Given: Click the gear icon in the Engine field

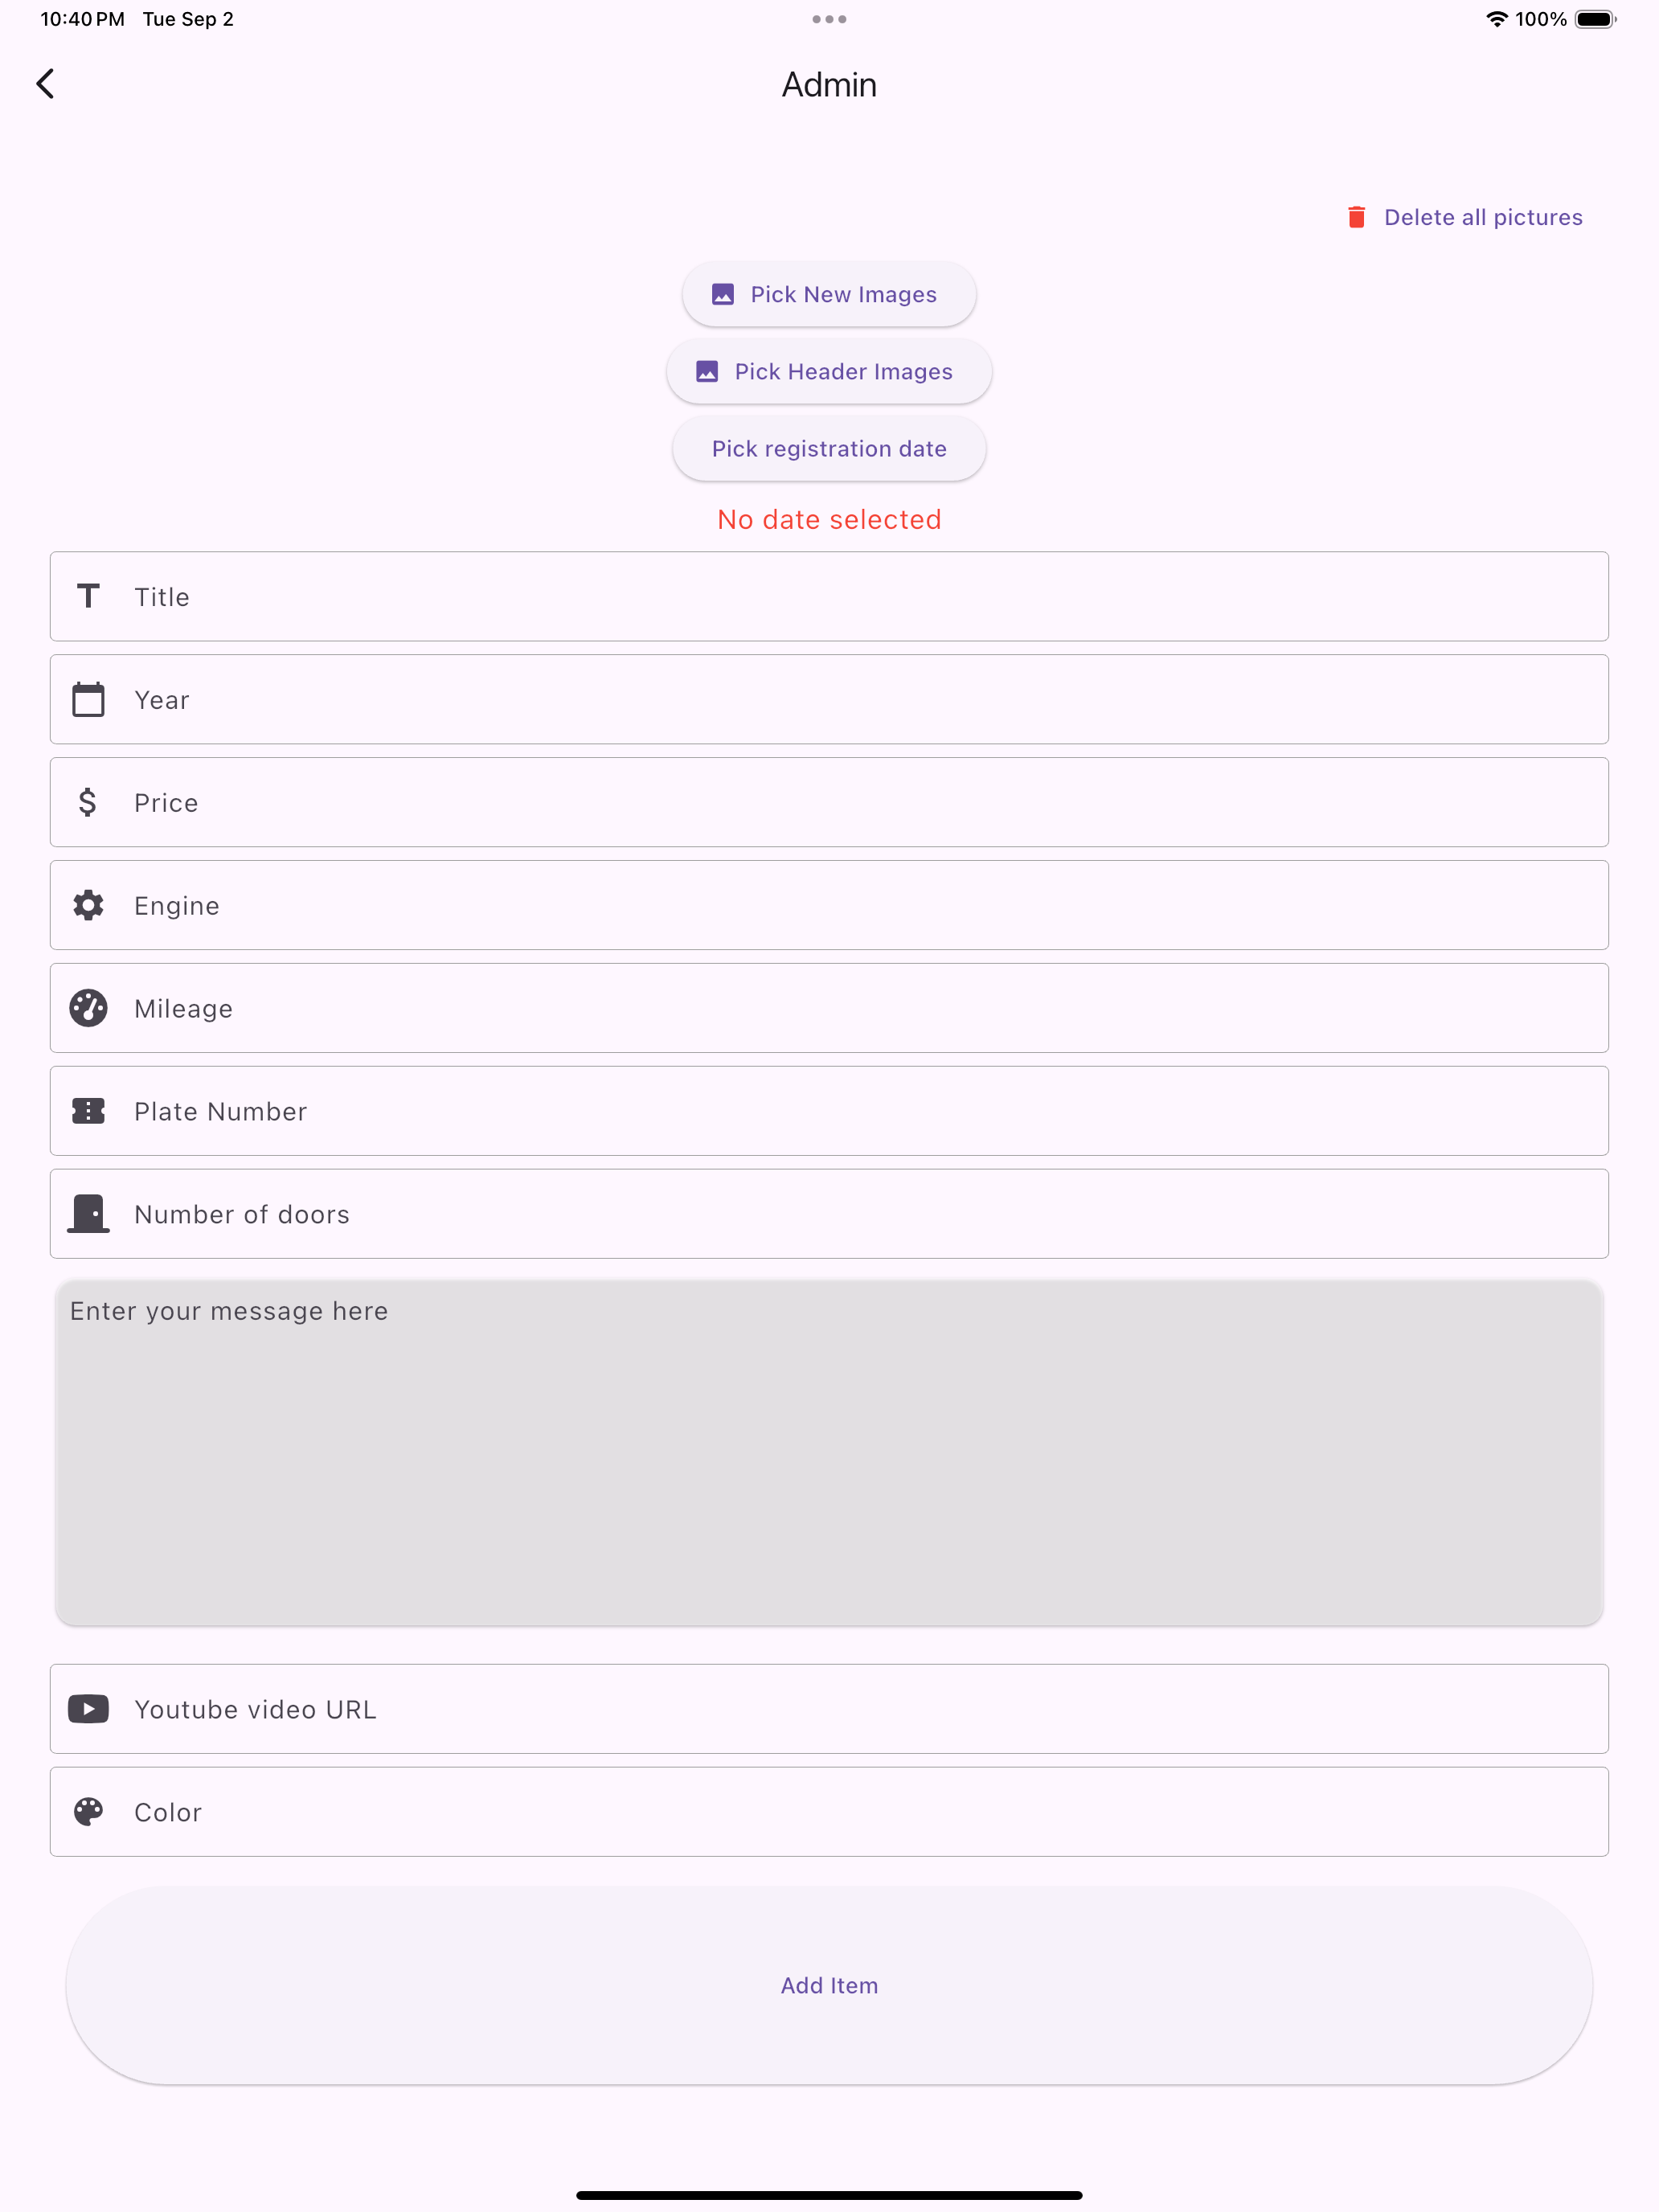Looking at the screenshot, I should 88,905.
